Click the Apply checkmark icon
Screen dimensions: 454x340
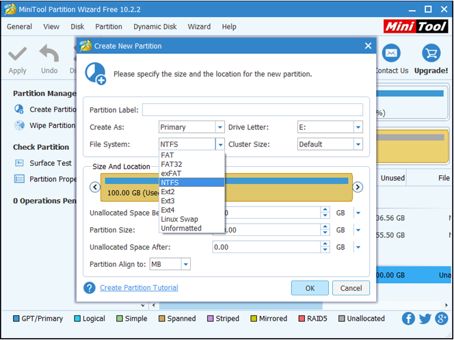click(17, 54)
